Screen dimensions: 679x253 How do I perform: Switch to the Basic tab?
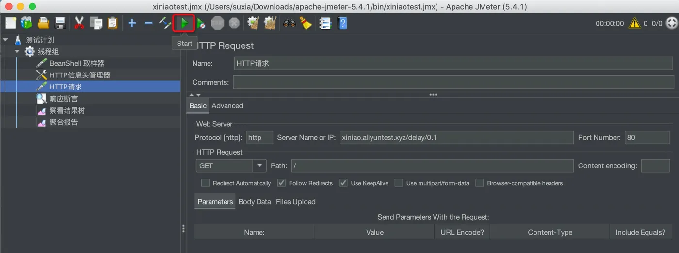click(x=198, y=105)
